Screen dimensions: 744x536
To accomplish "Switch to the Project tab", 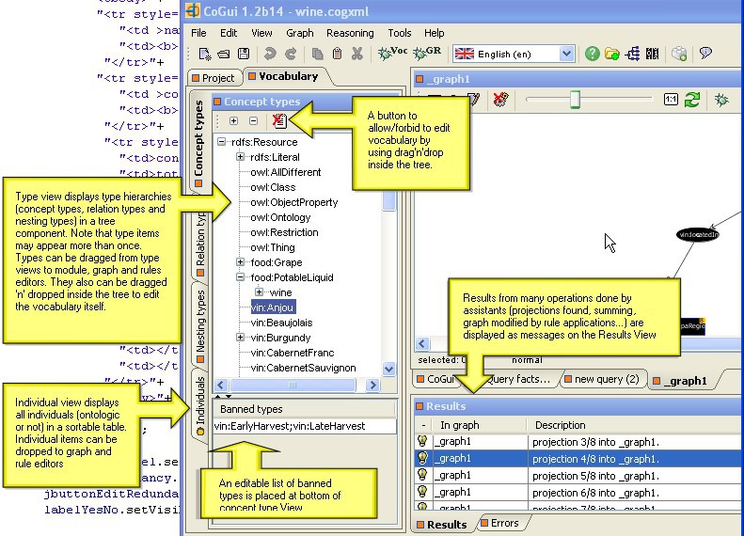I will [214, 78].
